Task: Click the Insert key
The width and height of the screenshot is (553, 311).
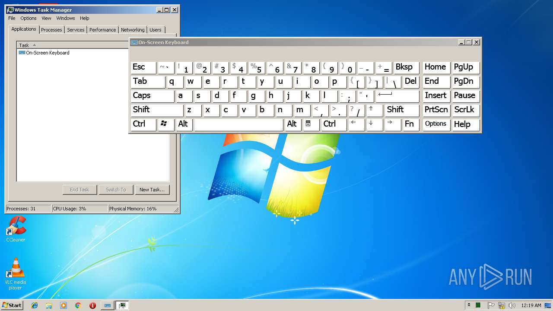Action: (436, 96)
